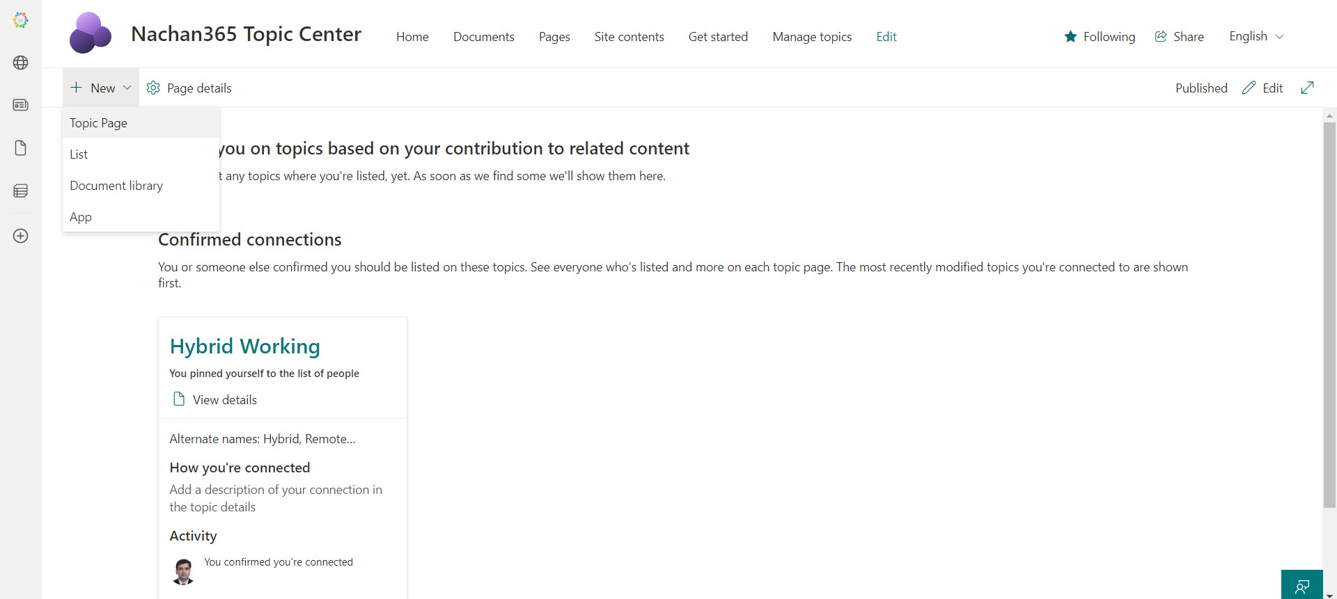Click the vertical page scrollbar

pos(1329,313)
